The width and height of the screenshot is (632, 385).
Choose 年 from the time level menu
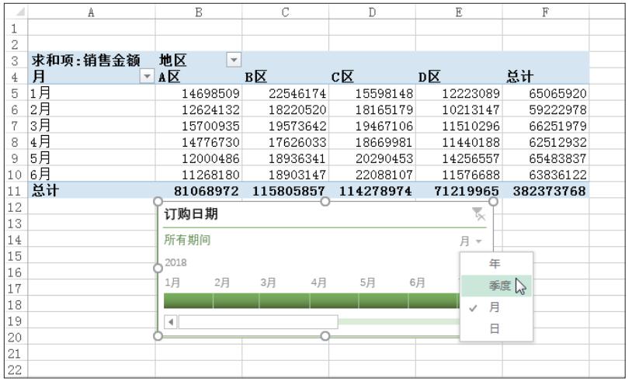click(496, 264)
